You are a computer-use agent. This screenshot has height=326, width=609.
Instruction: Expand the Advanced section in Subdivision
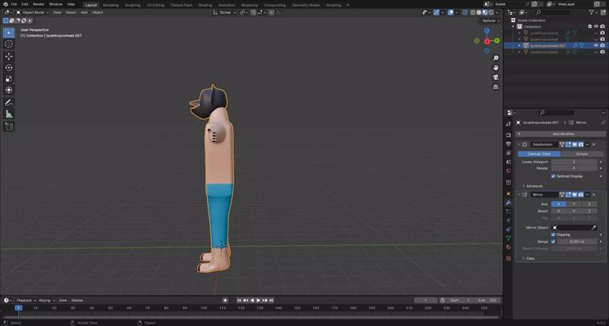[534, 186]
